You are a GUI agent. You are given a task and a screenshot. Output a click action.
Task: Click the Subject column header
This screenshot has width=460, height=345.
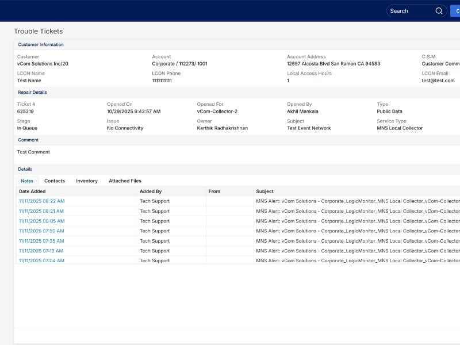[265, 191]
